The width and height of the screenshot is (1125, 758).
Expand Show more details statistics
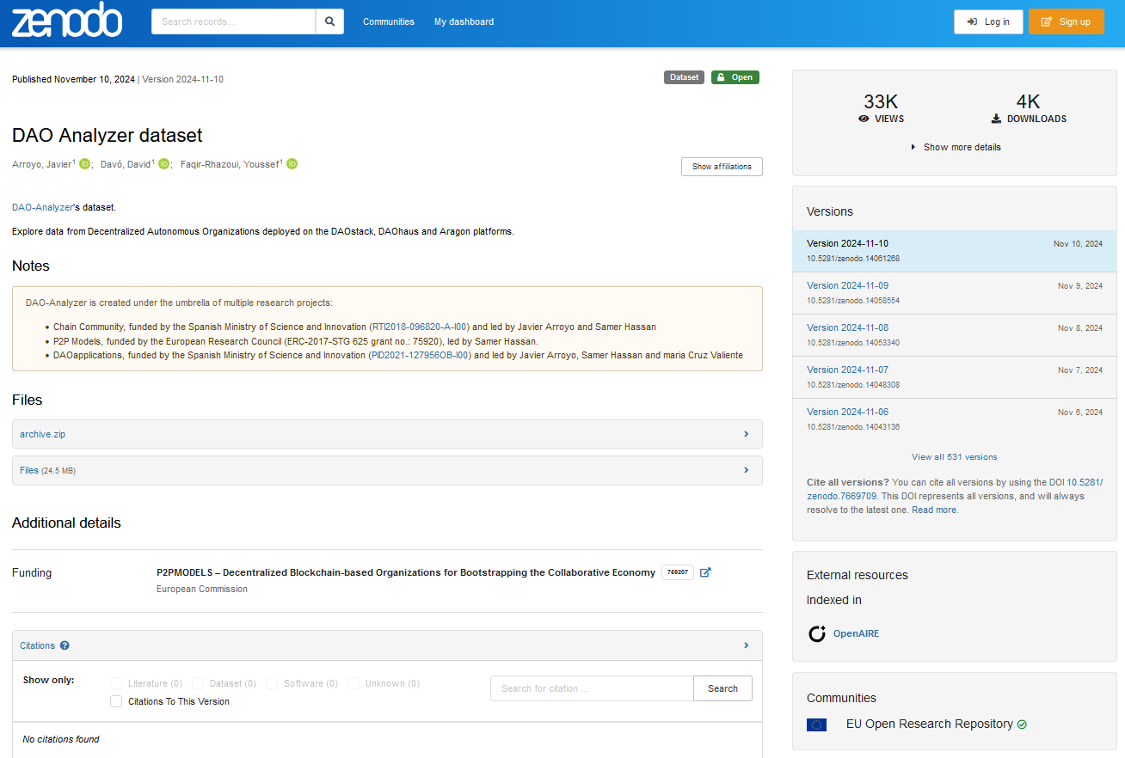pos(955,147)
